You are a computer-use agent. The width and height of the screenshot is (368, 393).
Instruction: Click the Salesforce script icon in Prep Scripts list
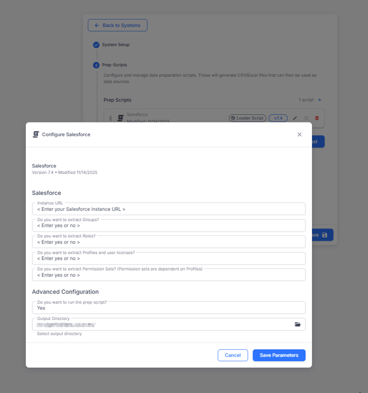point(120,118)
